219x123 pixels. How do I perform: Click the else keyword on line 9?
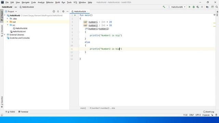point(87,42)
